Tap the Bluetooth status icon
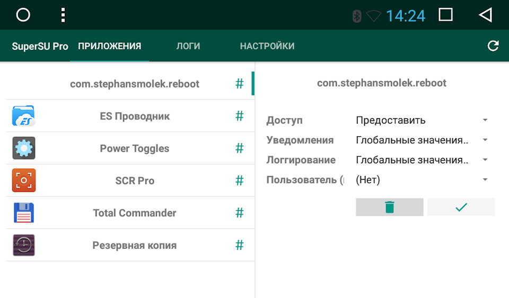The height and width of the screenshot is (298, 509). coord(357,16)
